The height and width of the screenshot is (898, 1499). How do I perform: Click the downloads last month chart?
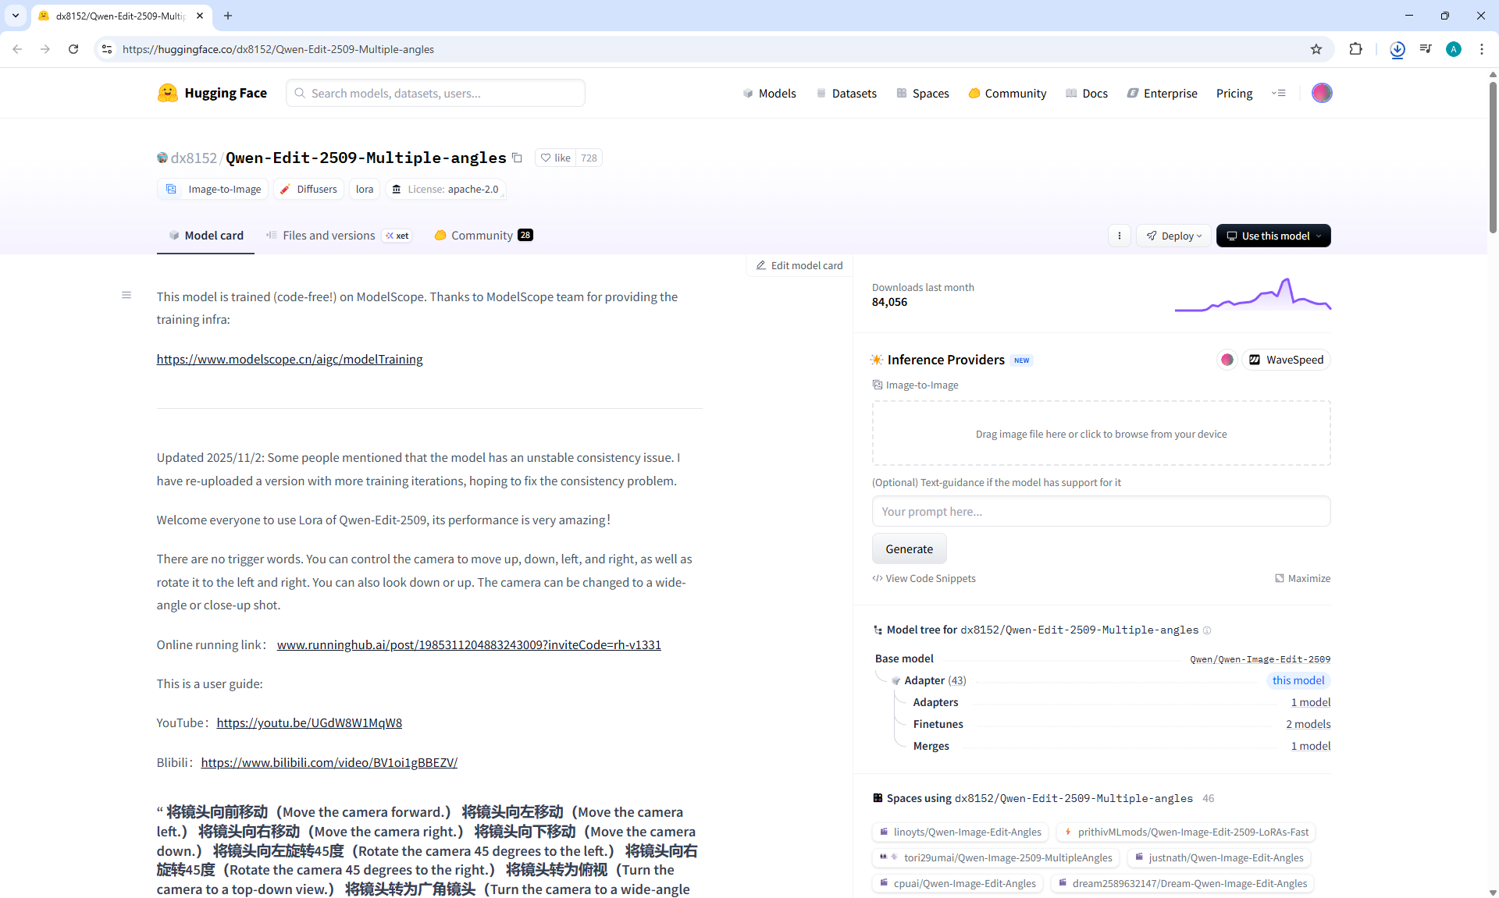1252,296
